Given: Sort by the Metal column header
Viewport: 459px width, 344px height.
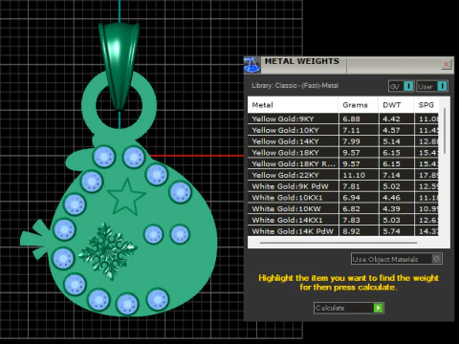Looking at the screenshot, I should coord(293,105).
